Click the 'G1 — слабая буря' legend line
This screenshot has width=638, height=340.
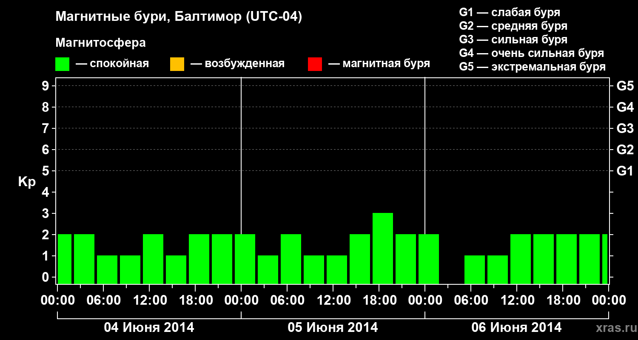coord(510,12)
